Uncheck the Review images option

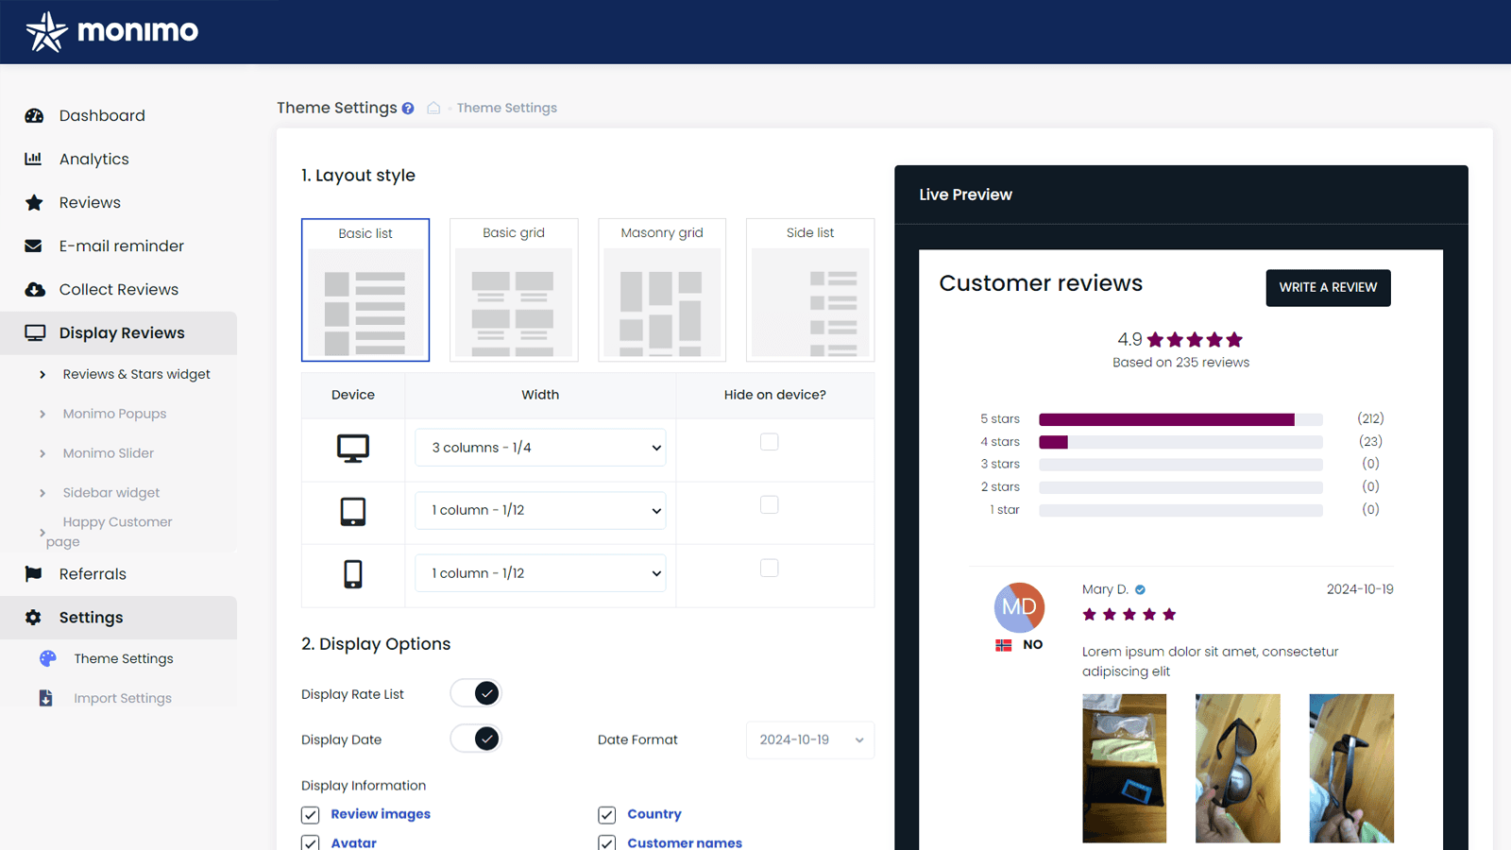(311, 814)
